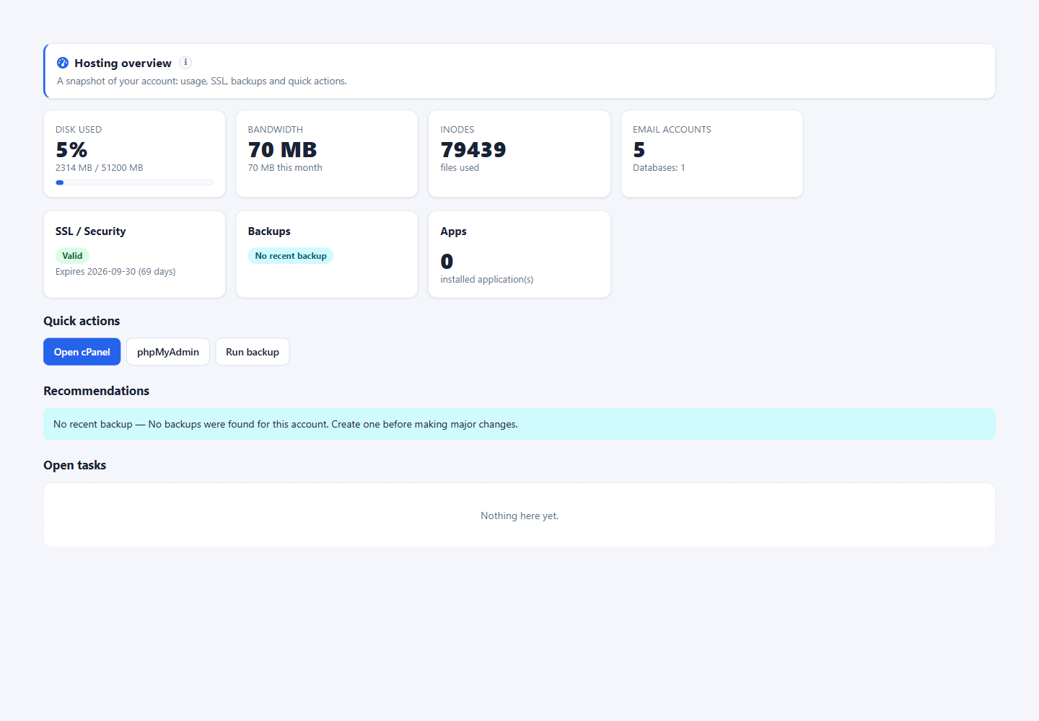The image size is (1039, 721).
Task: Click the DISK USED card label
Action: tap(79, 130)
